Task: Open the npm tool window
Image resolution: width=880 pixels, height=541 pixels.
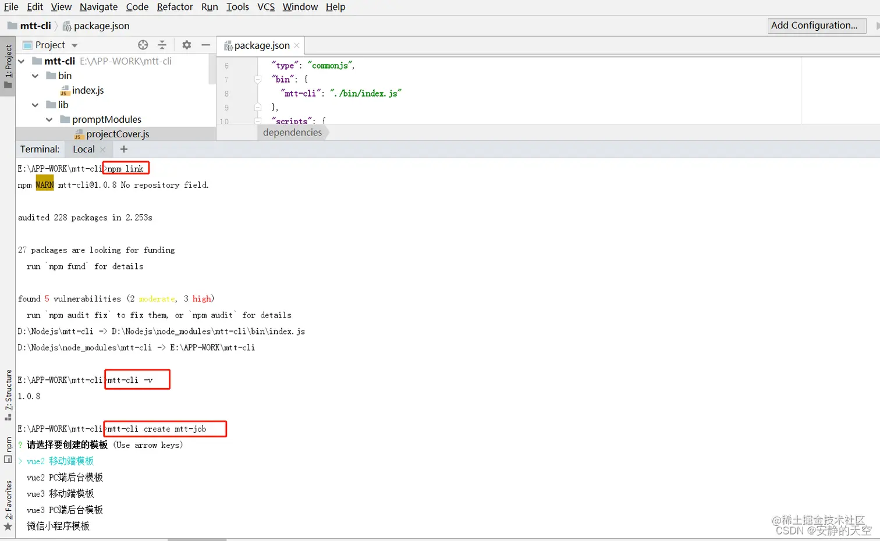Action: tap(8, 450)
